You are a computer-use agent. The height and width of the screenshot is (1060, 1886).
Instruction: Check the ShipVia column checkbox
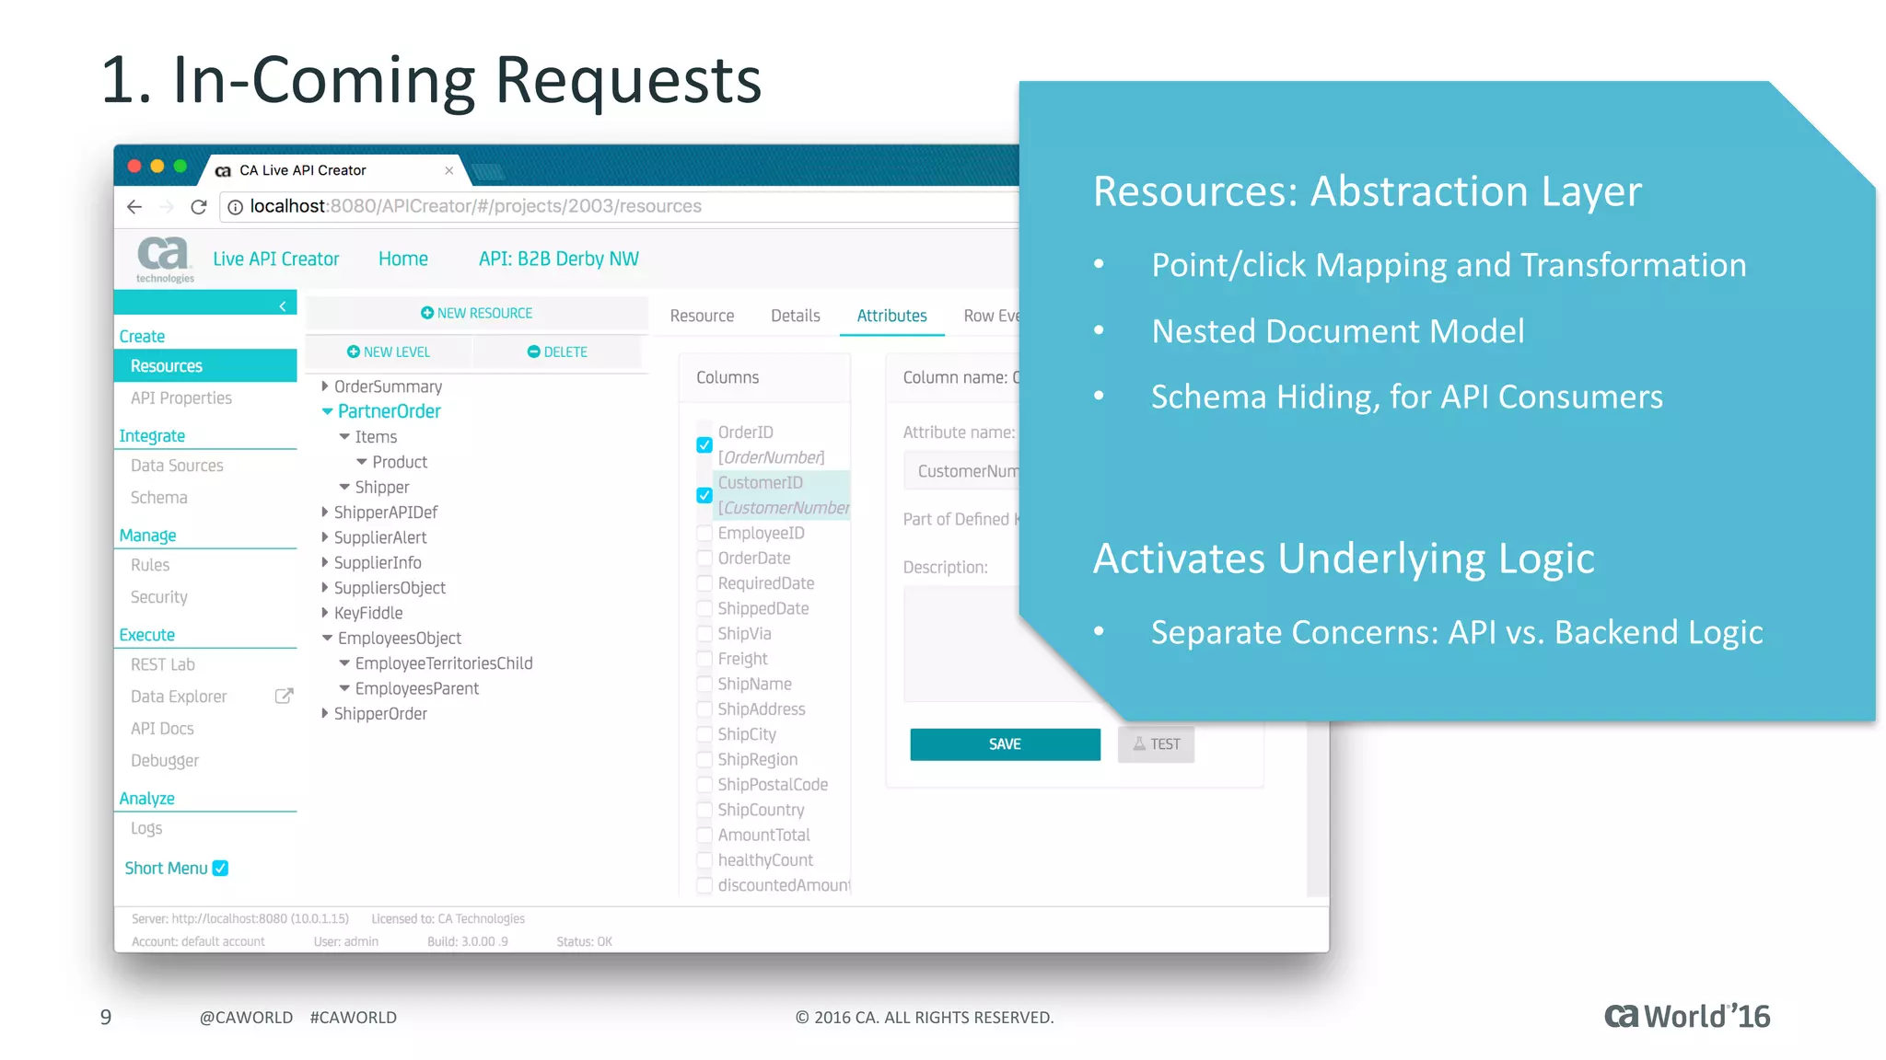tap(704, 634)
